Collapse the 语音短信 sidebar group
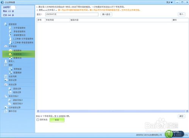The height and width of the screenshot is (138, 189). tap(12, 24)
